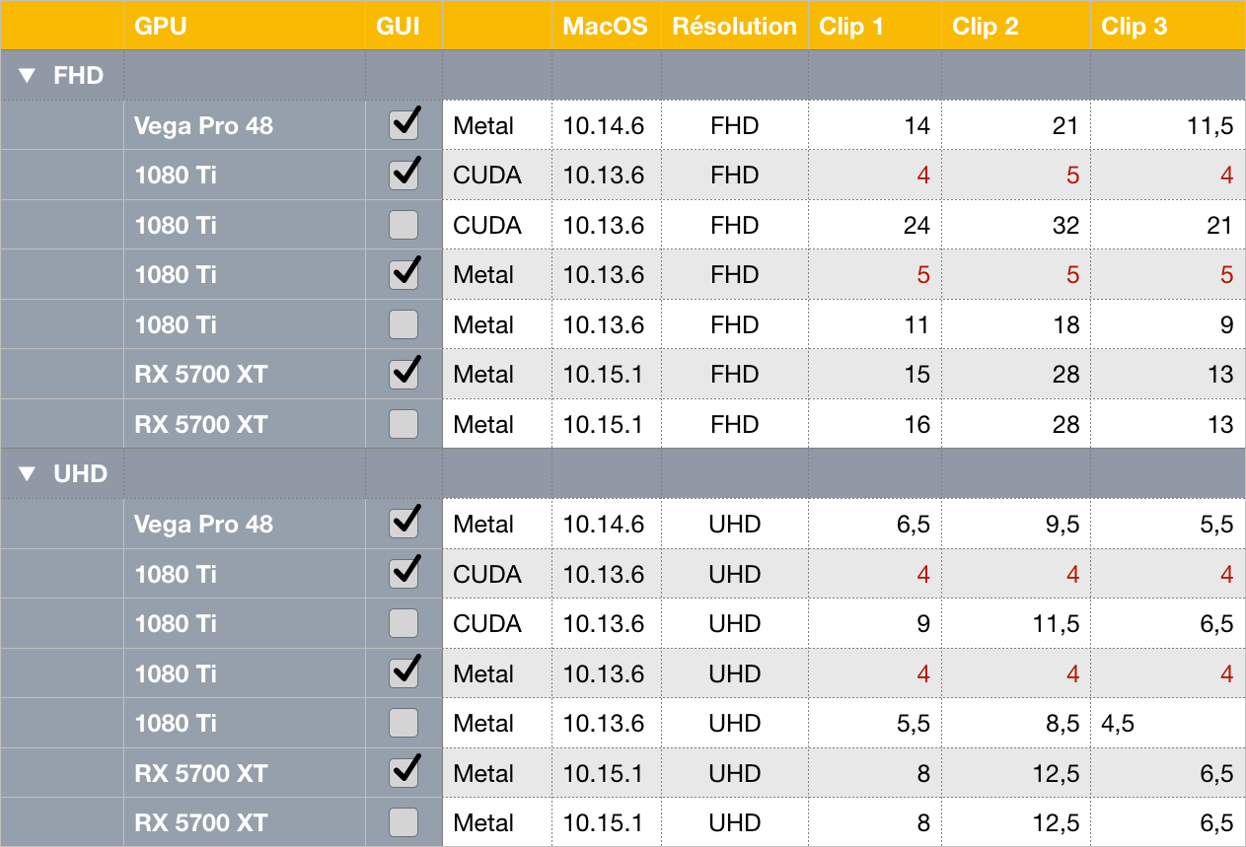Click the UHD group title label
This screenshot has height=847, width=1246.
tap(80, 474)
